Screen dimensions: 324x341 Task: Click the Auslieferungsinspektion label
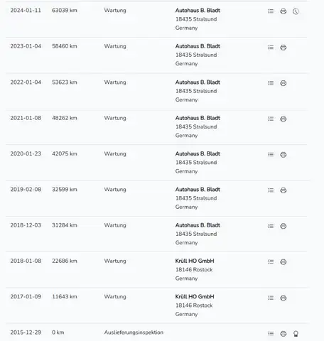(x=134, y=332)
